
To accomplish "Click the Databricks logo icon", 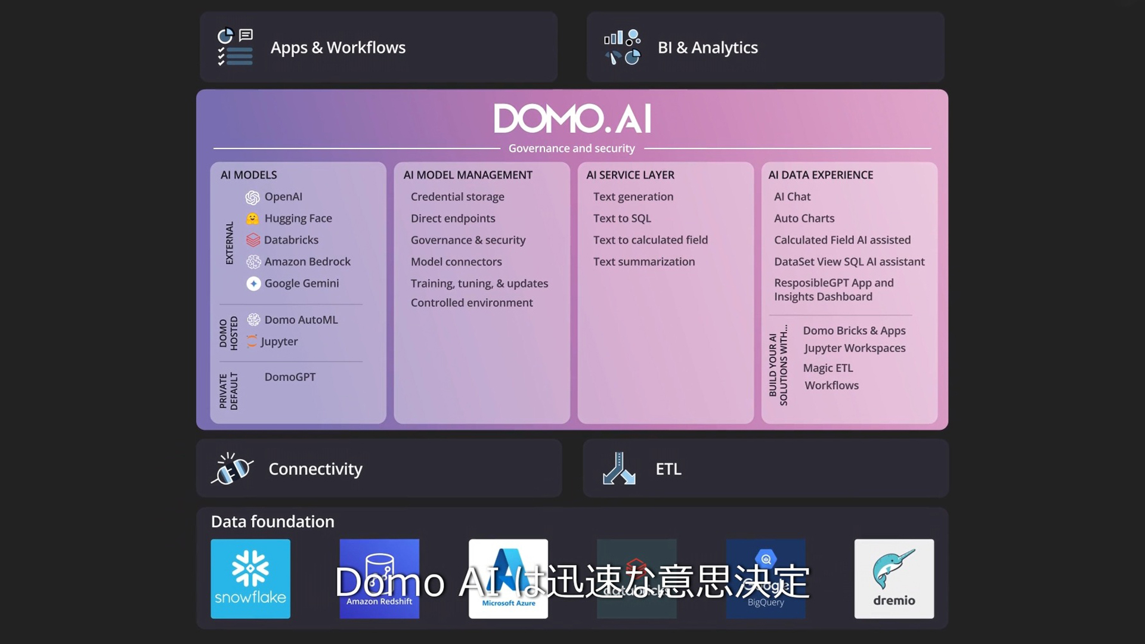I will [253, 240].
